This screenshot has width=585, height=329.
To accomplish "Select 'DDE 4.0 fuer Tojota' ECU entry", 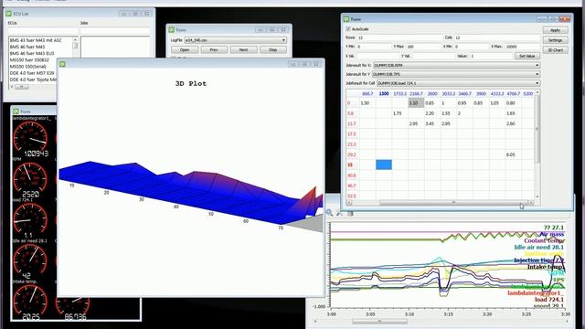I will pos(33,80).
